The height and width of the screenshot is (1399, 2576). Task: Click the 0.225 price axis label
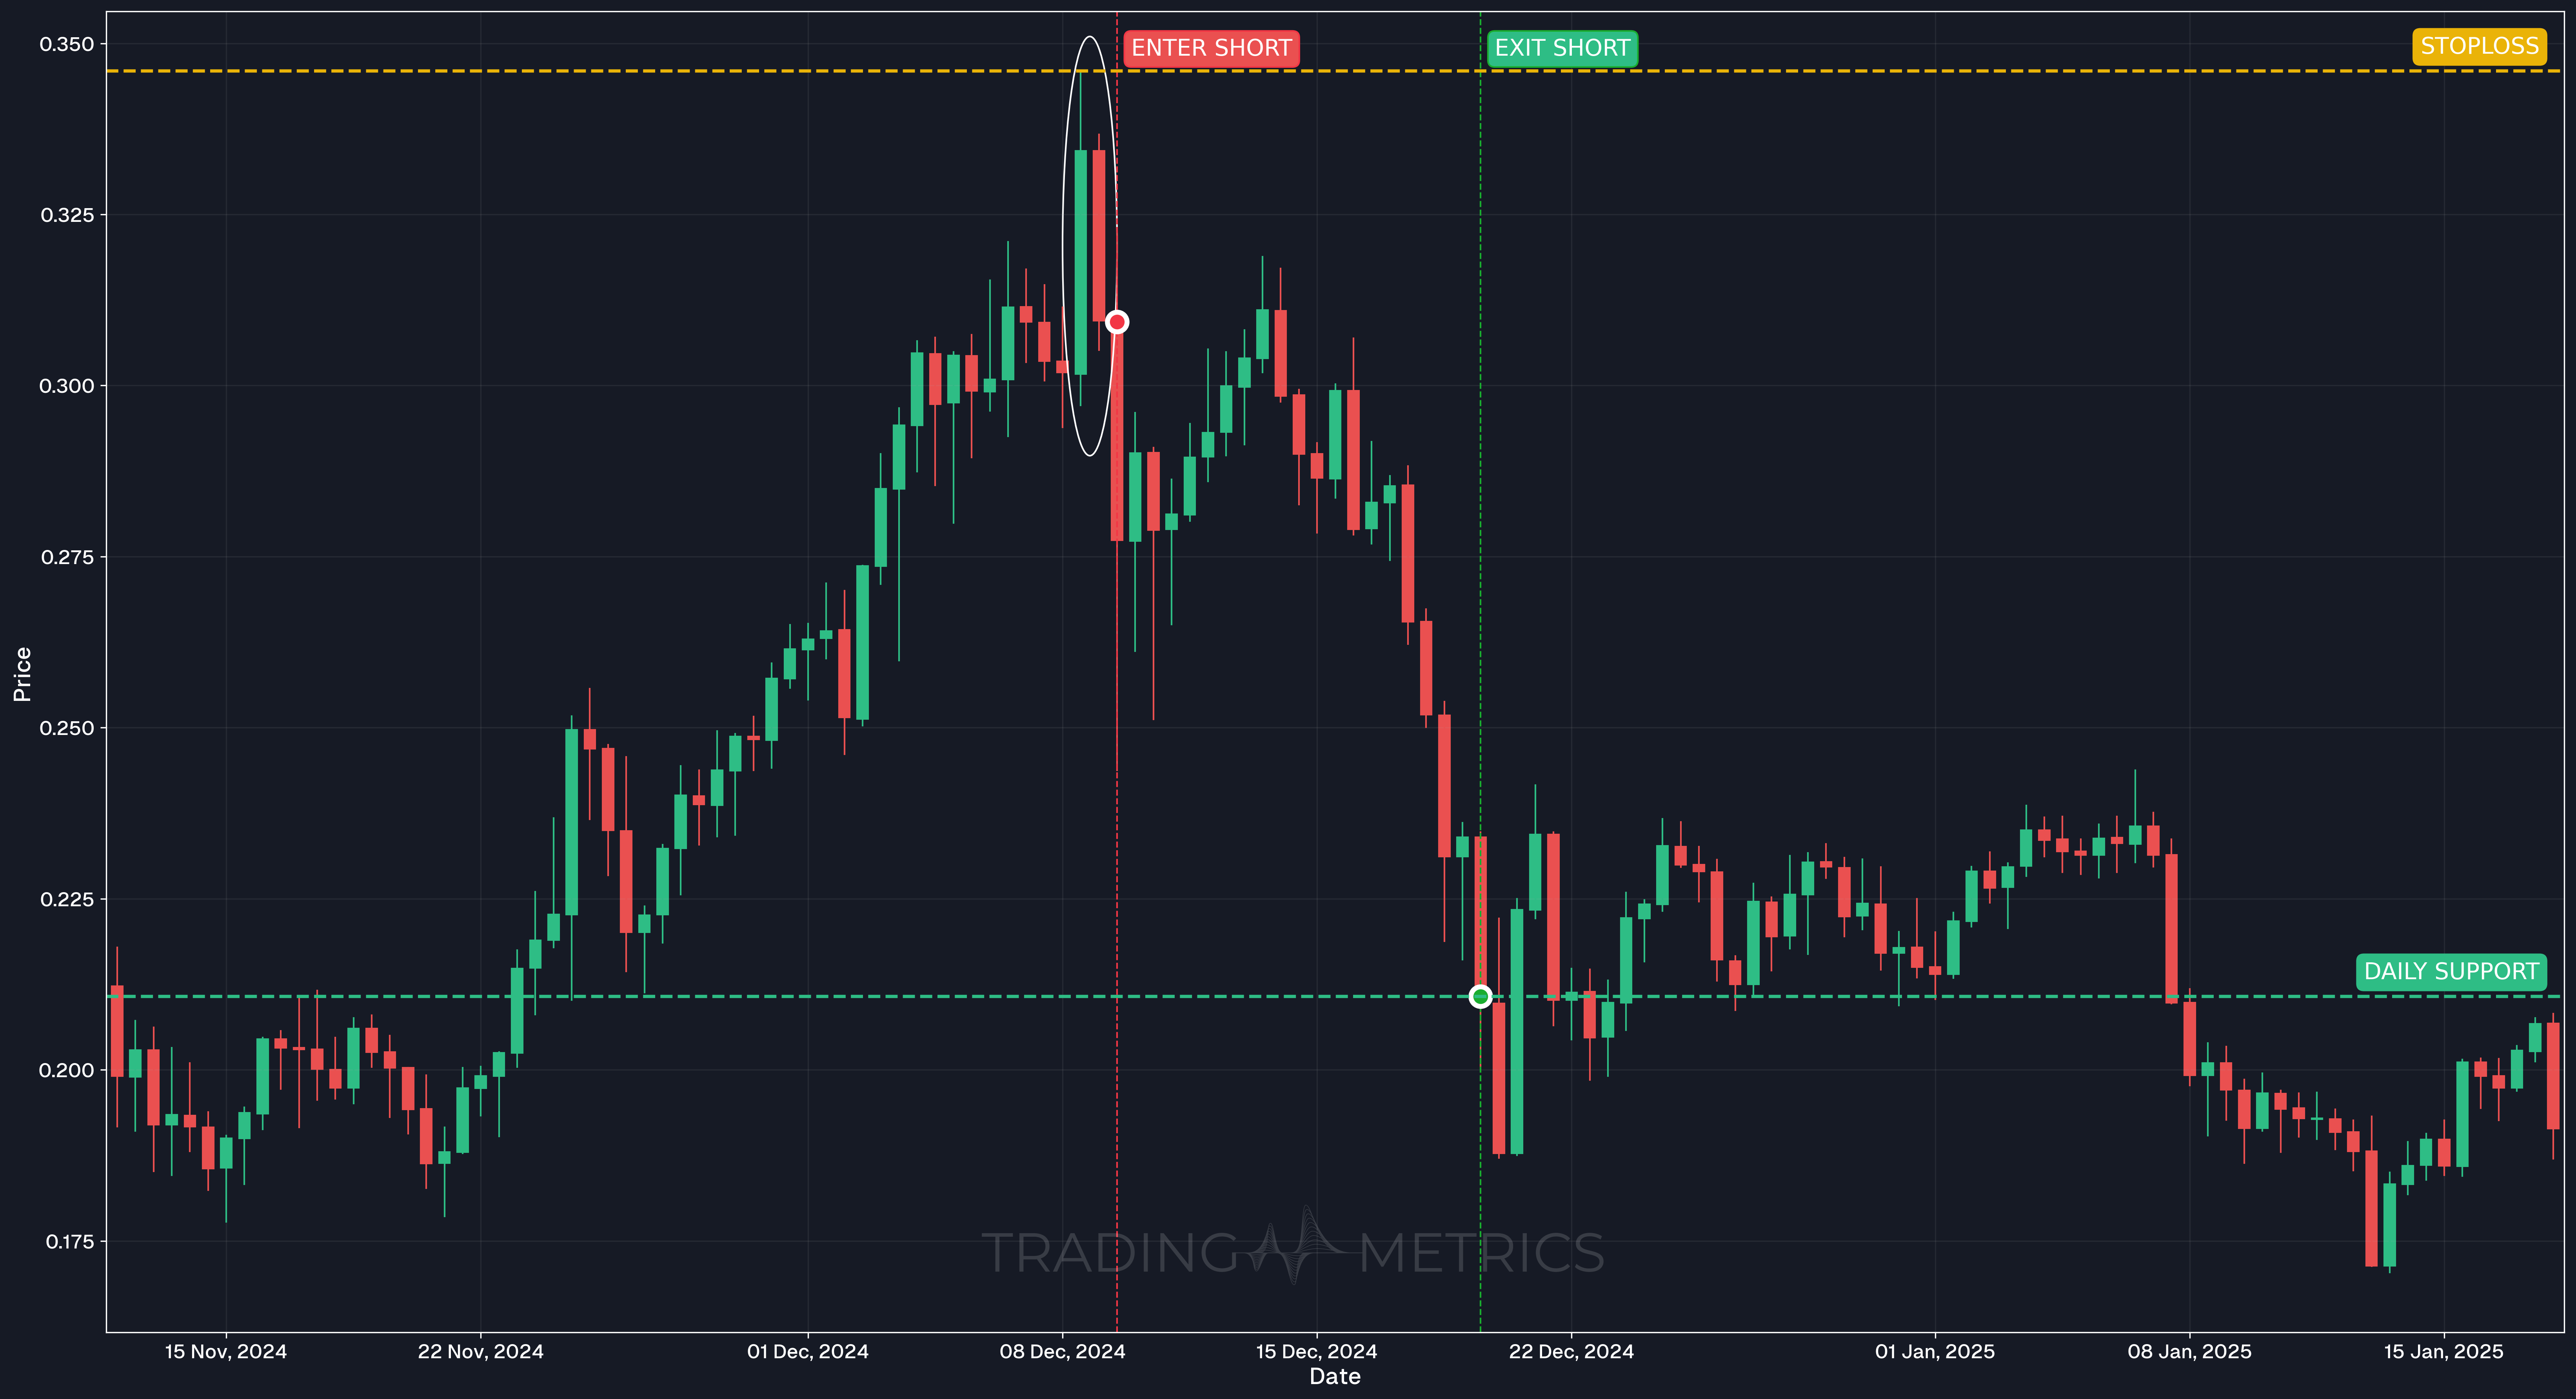coord(67,899)
